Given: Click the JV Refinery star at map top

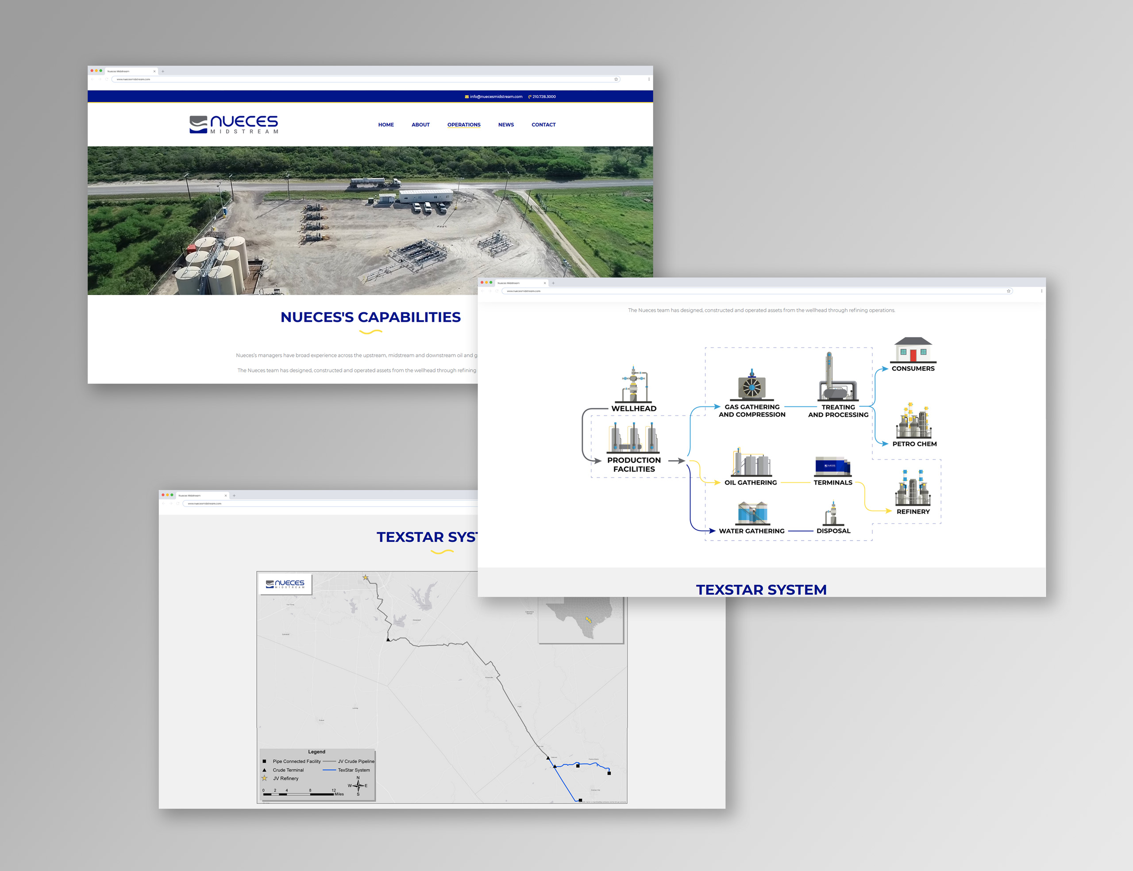Looking at the screenshot, I should pos(366,578).
